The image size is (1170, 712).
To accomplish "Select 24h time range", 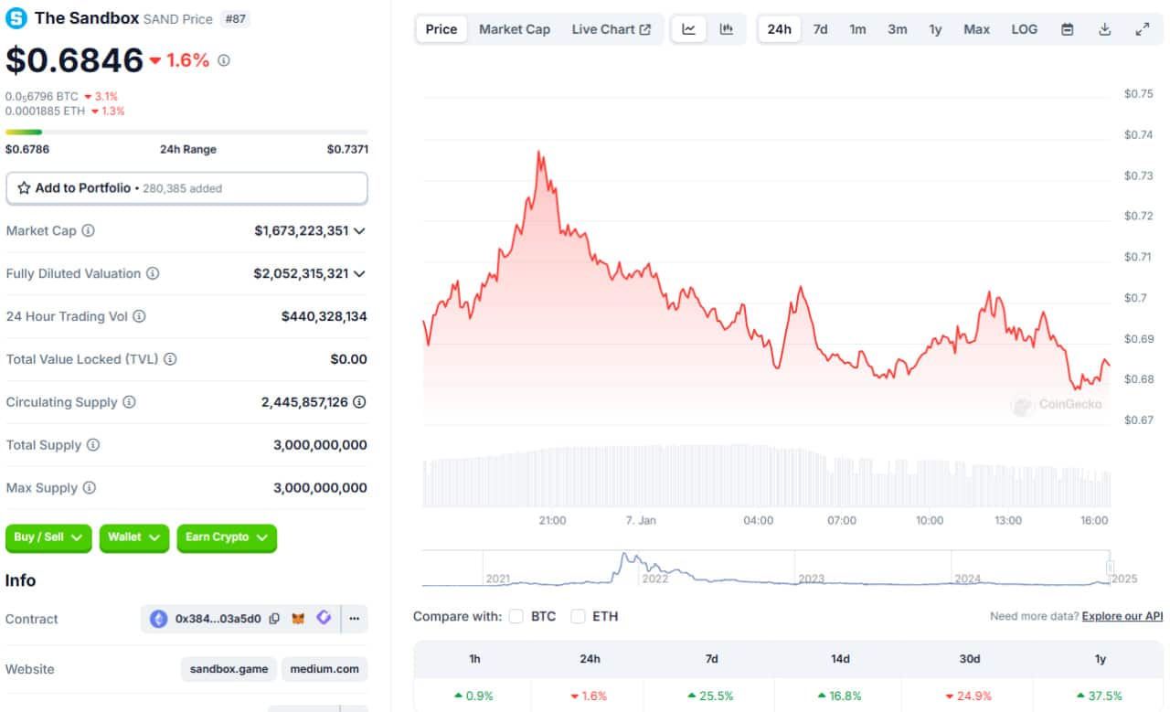I will click(779, 29).
